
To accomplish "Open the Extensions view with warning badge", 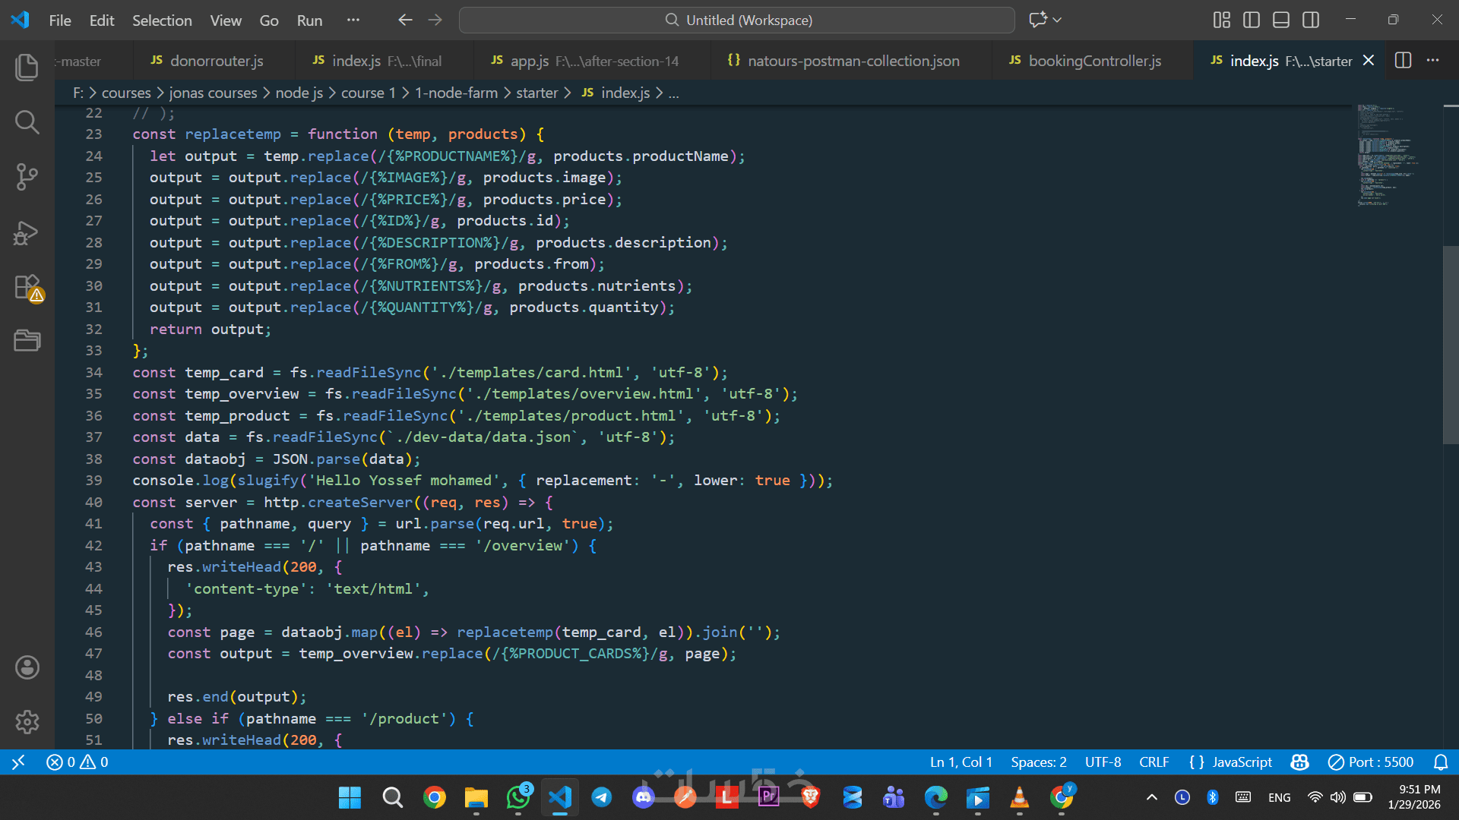I will click(27, 288).
